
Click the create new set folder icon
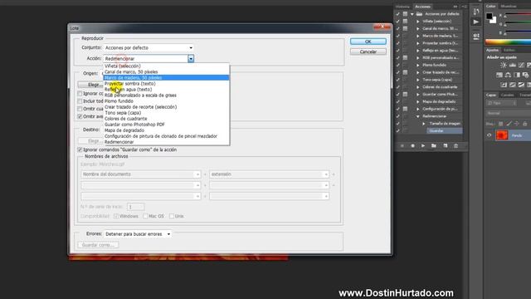[x=434, y=146]
